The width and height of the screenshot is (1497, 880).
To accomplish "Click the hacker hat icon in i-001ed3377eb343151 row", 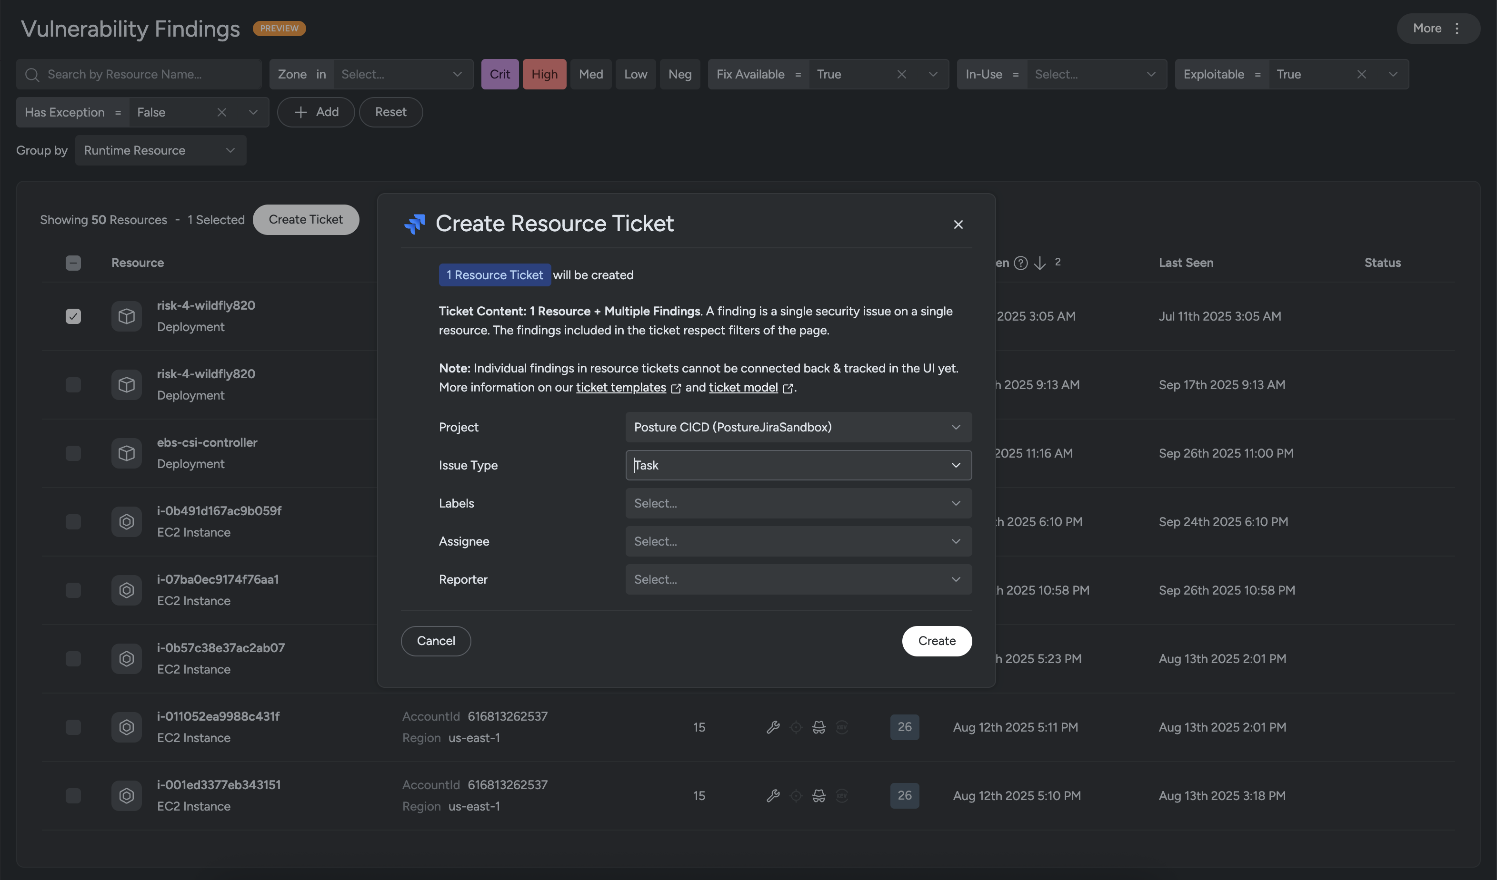I will pyautogui.click(x=818, y=796).
